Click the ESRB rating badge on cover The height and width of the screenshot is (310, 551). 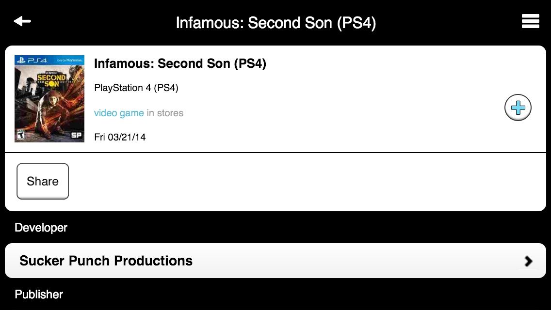coord(20,135)
